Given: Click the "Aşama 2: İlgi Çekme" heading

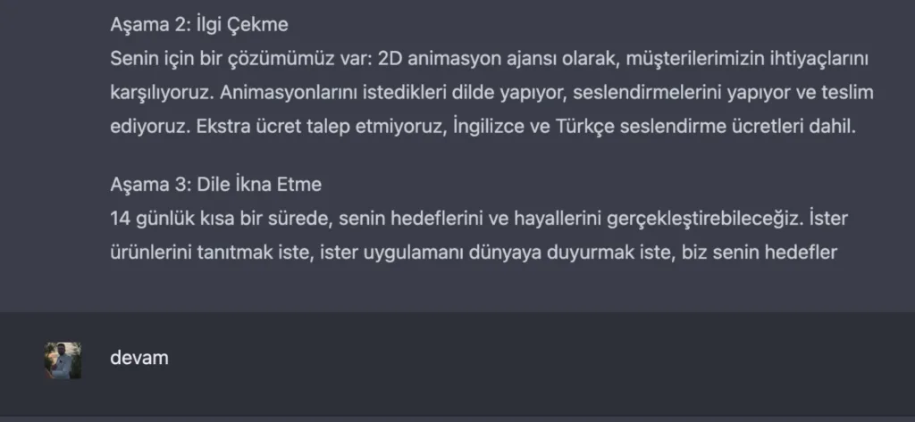Looking at the screenshot, I should (x=199, y=24).
